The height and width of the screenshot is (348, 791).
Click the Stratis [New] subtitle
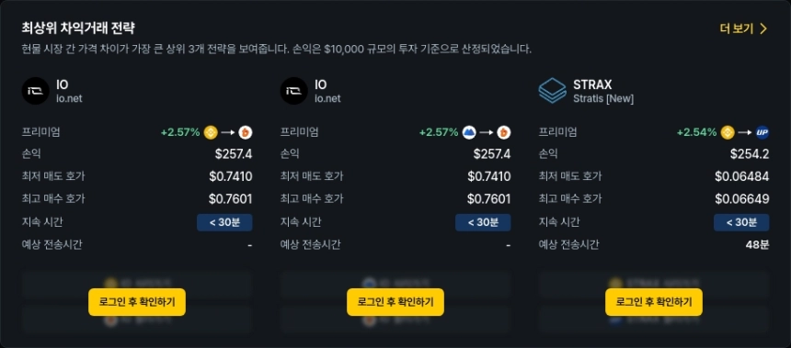(603, 99)
